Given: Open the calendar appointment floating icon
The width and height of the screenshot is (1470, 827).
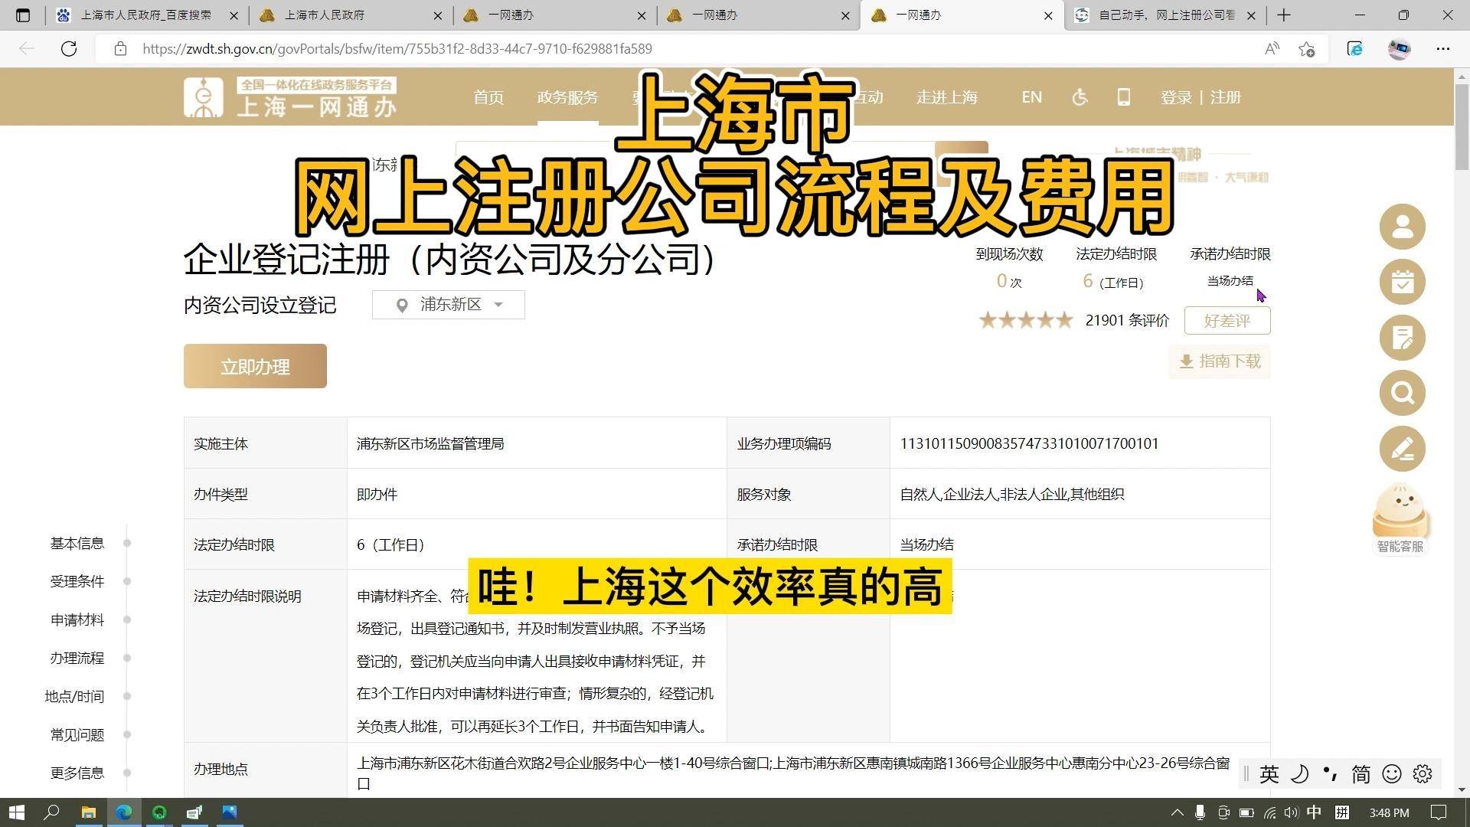Looking at the screenshot, I should 1402,282.
